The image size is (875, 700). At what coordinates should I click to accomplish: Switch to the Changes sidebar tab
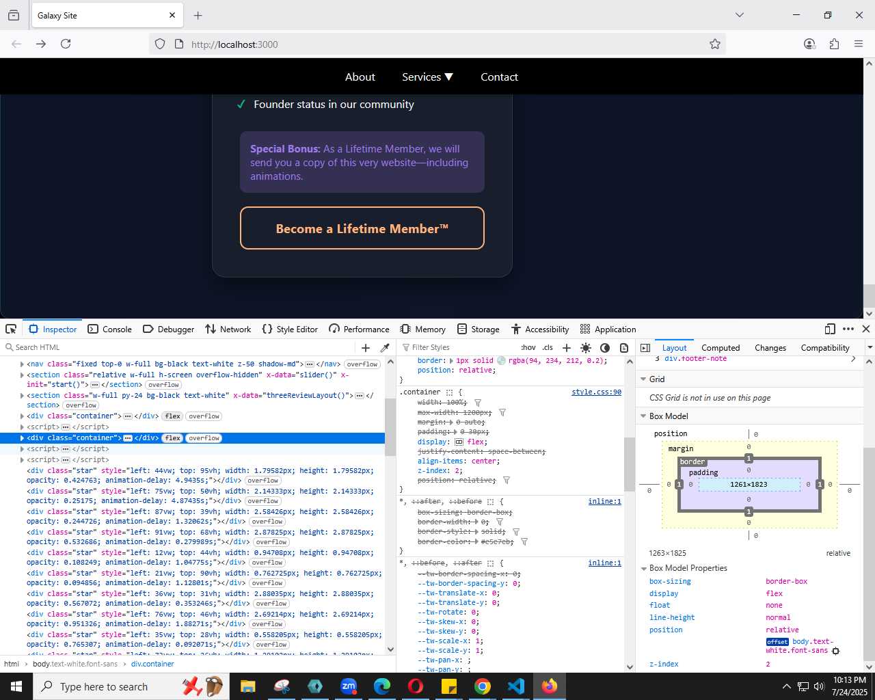click(770, 348)
